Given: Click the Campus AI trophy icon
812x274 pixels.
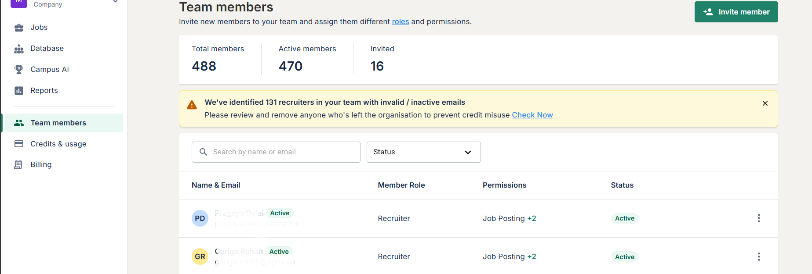Looking at the screenshot, I should pyautogui.click(x=19, y=69).
